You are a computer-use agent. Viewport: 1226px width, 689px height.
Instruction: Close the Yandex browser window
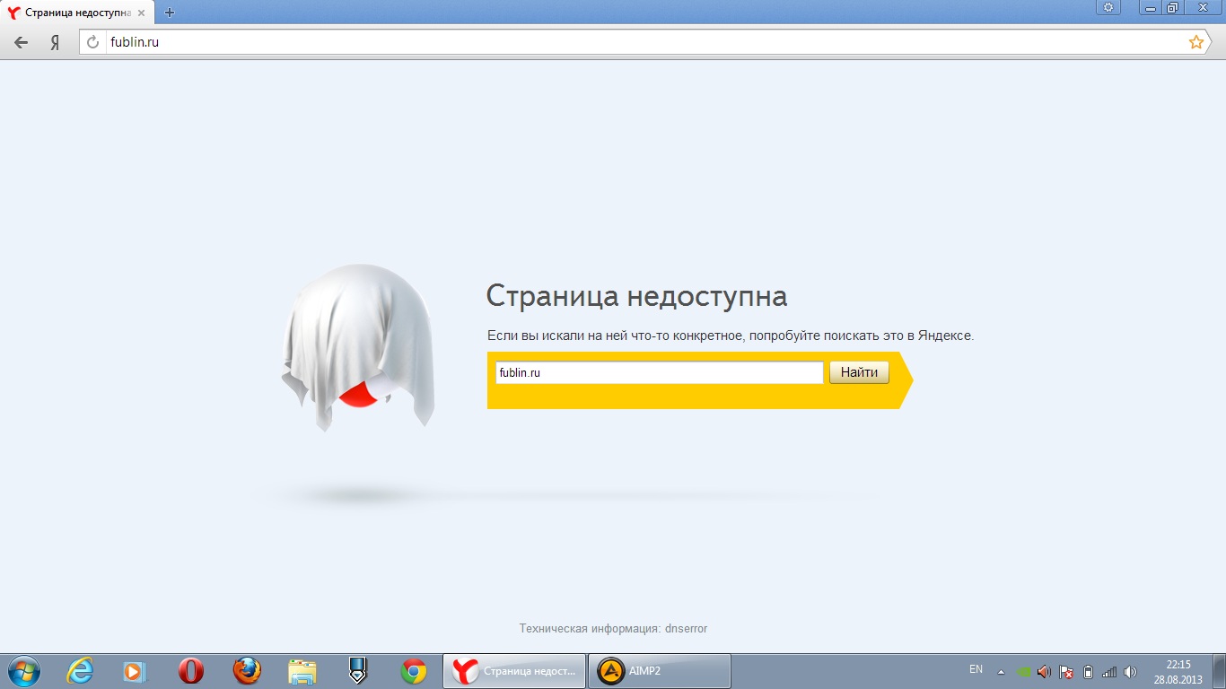(x=1203, y=7)
